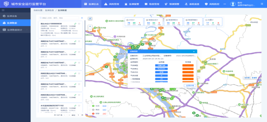The width and height of the screenshot is (267, 122).
Task: Click the heart favorite icon on first device card
Action: point(79,24)
